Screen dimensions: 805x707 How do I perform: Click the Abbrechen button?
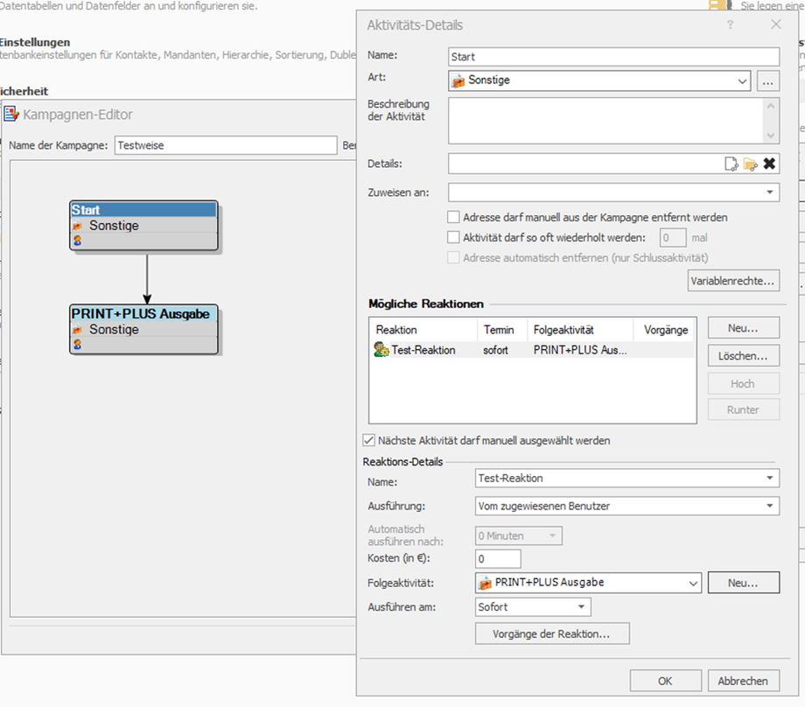pyautogui.click(x=744, y=681)
